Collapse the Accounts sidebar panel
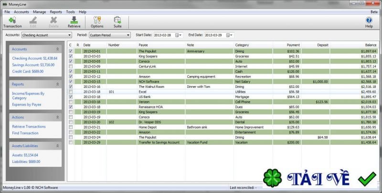 pyautogui.click(x=57, y=49)
